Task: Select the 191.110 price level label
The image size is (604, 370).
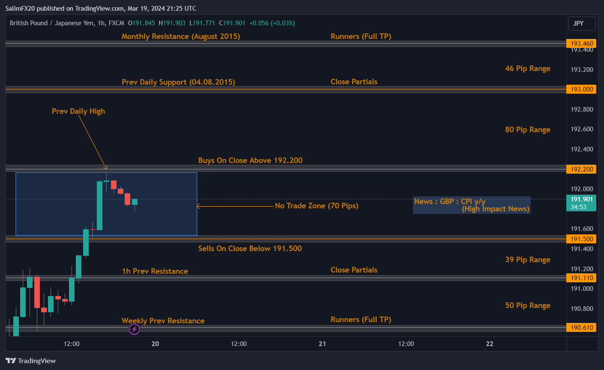Action: point(582,278)
